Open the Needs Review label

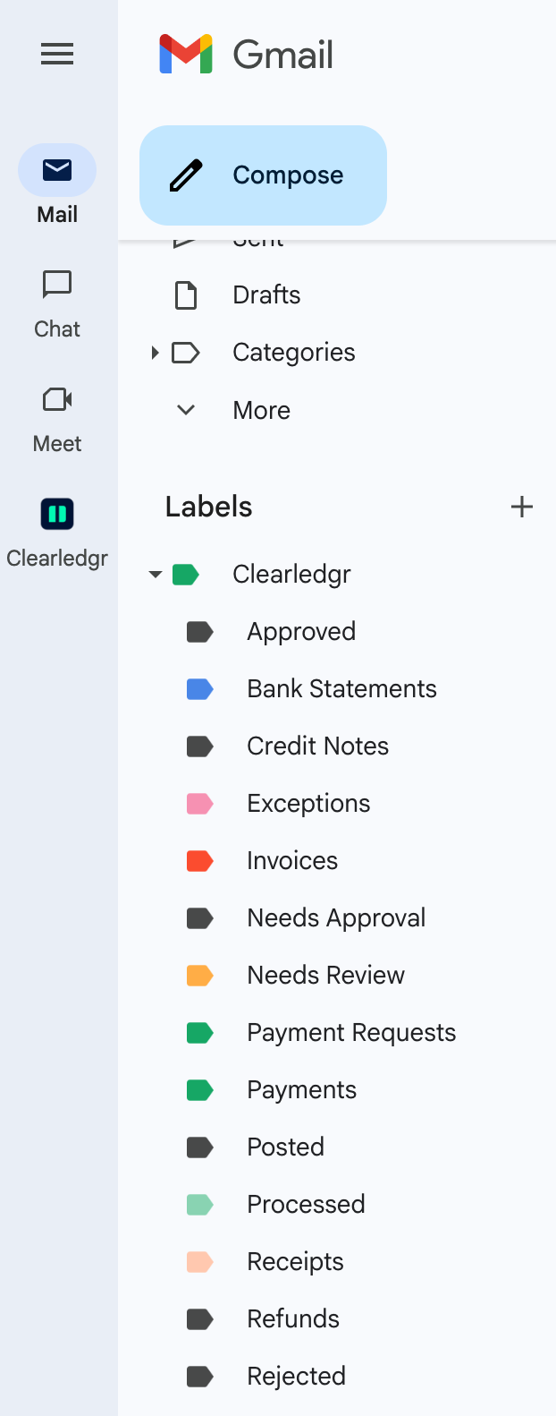325,975
